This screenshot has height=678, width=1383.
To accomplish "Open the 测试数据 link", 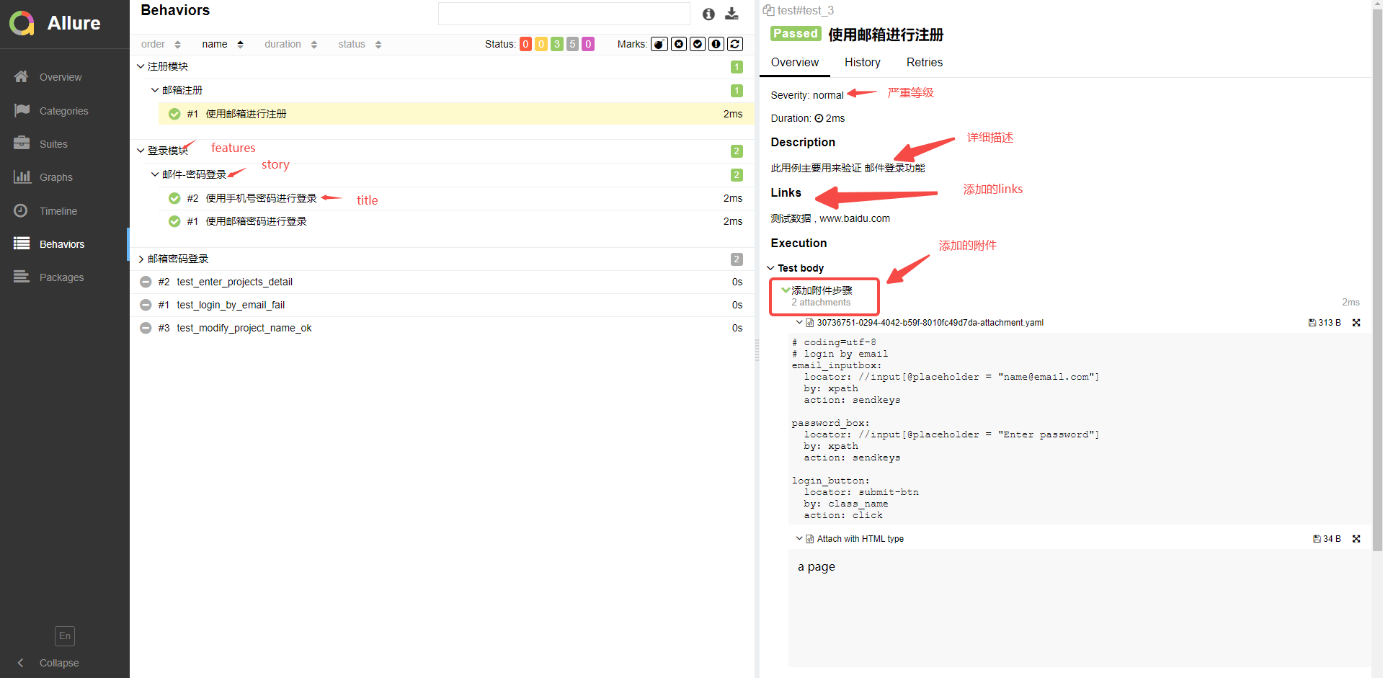I will click(791, 218).
